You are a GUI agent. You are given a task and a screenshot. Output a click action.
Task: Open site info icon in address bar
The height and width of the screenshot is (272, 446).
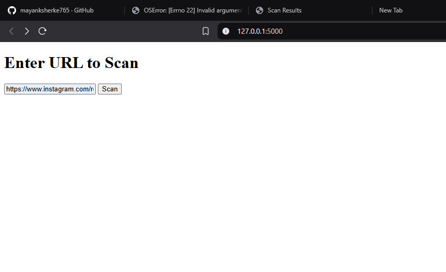(x=225, y=31)
